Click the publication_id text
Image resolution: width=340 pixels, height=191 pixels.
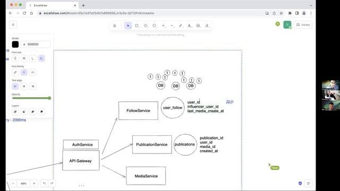click(211, 138)
